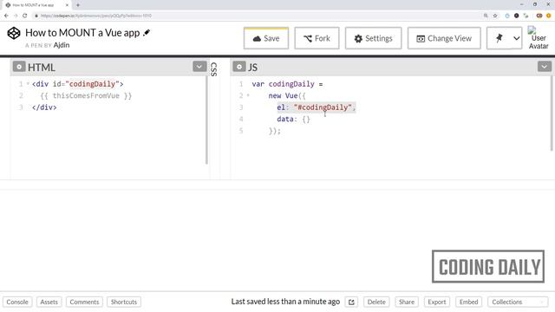Click the JS editor vertical scrollbar

[x=552, y=114]
